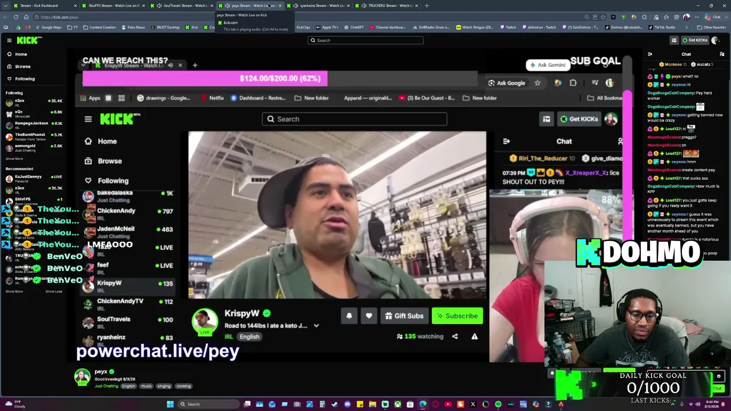
Task: Click the Get KICKs button
Action: [x=695, y=40]
